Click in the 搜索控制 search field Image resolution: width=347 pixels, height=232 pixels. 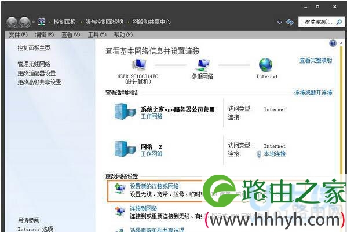(x=317, y=22)
